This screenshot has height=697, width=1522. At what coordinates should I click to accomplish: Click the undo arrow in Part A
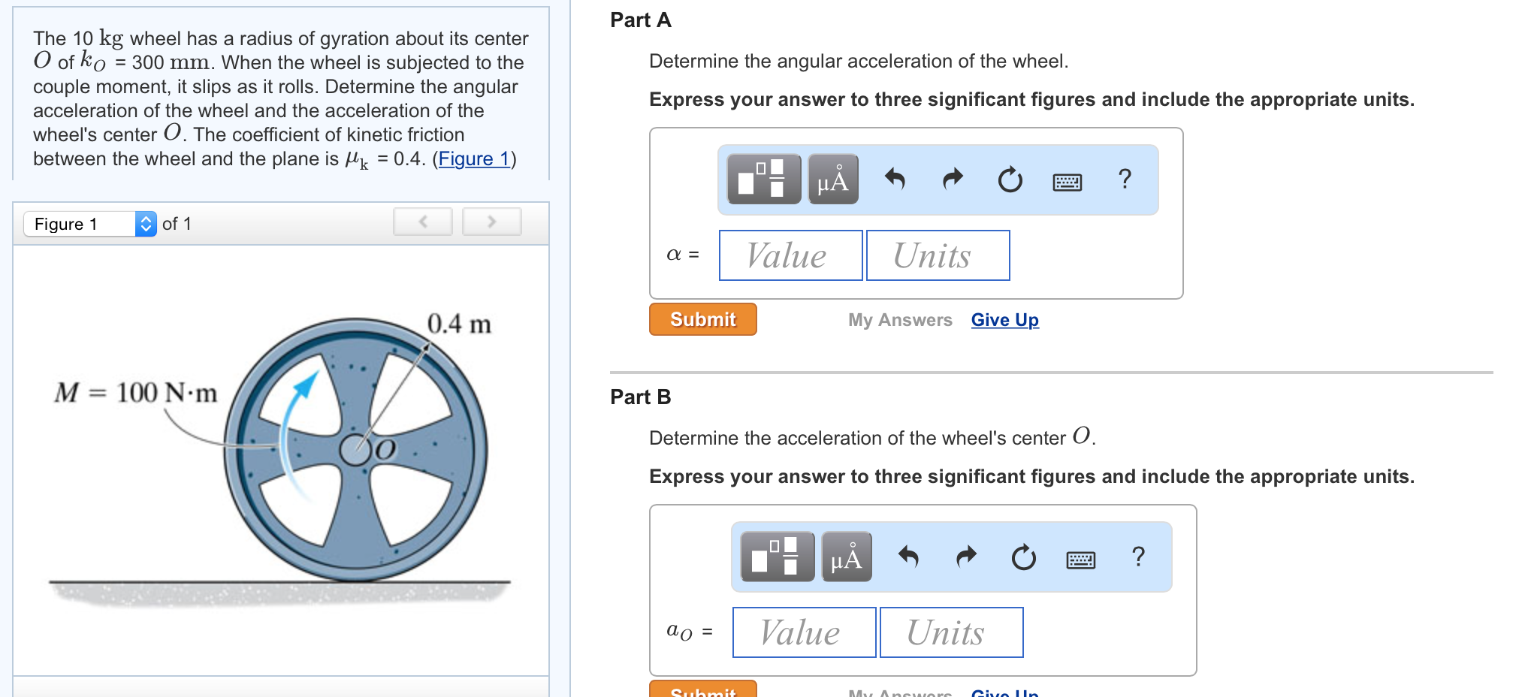pos(895,180)
